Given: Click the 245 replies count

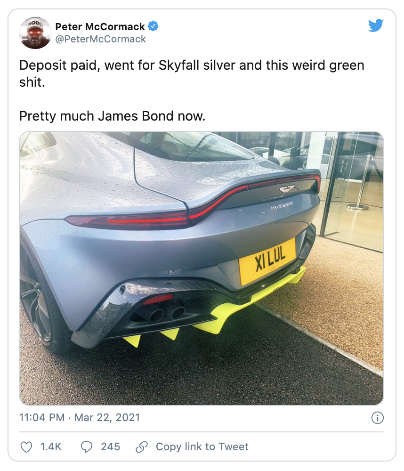Looking at the screenshot, I should (x=110, y=447).
